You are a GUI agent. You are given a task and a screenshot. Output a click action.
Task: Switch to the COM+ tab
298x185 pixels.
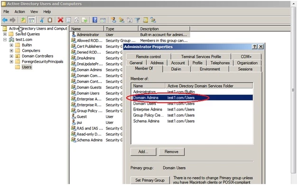[246, 56]
